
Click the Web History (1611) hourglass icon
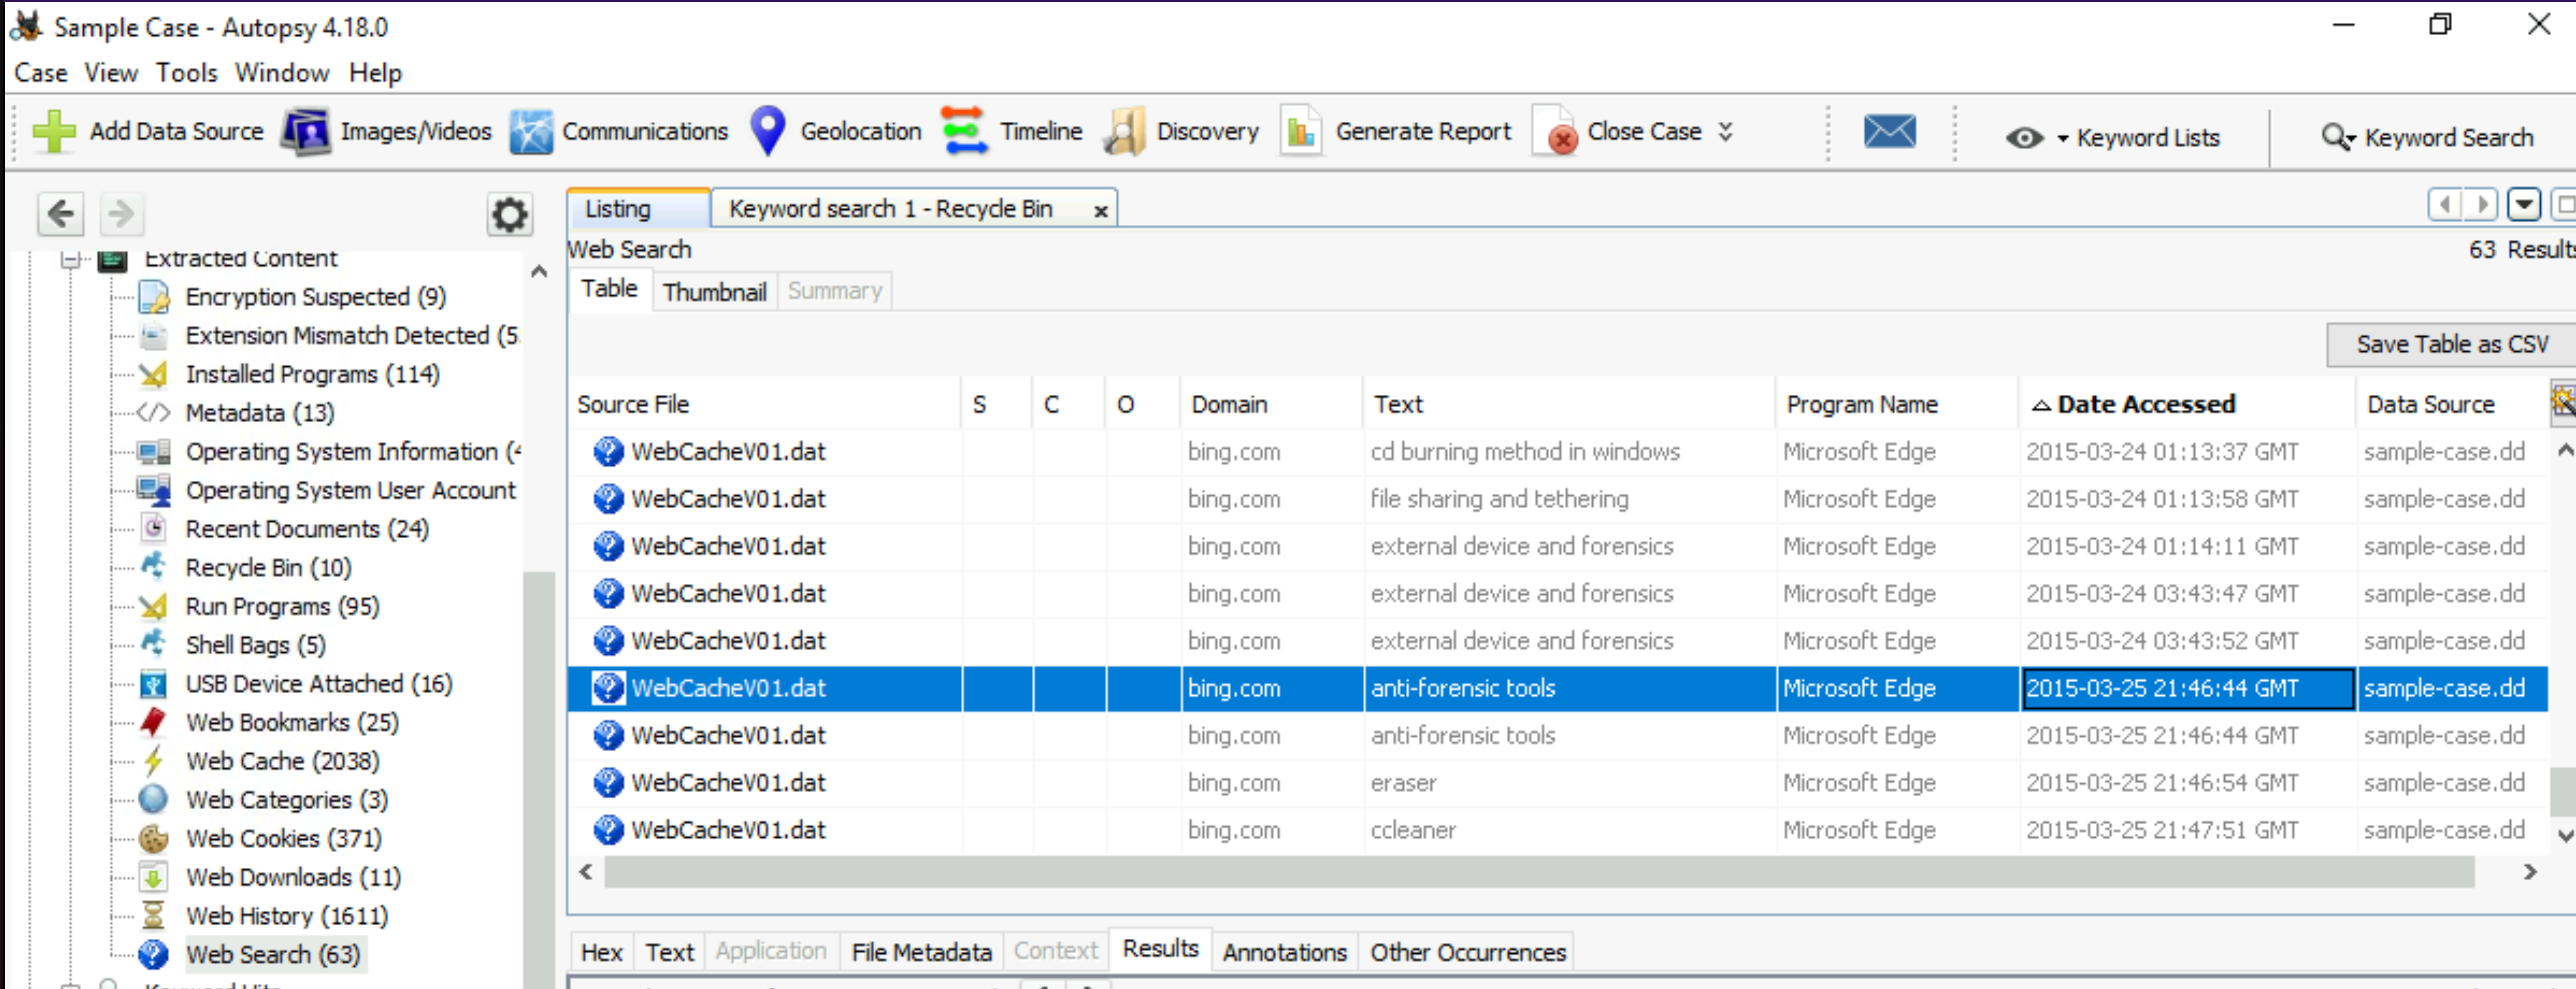(x=153, y=915)
